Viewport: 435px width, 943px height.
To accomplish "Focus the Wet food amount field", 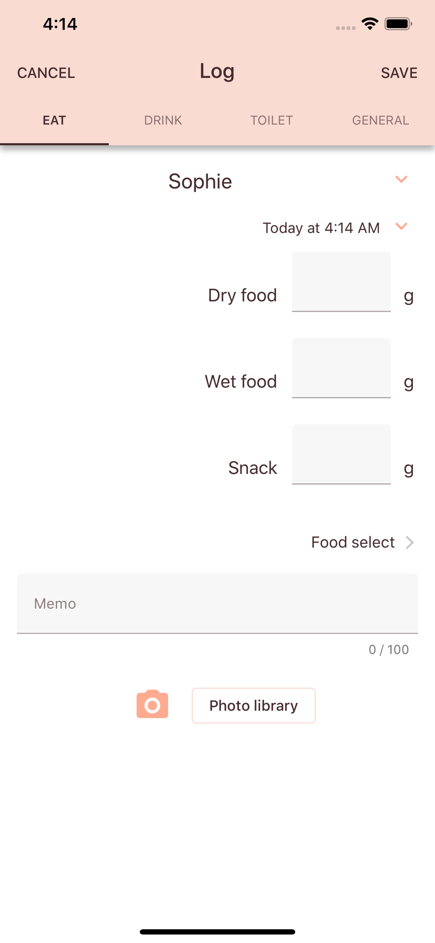I will [341, 368].
